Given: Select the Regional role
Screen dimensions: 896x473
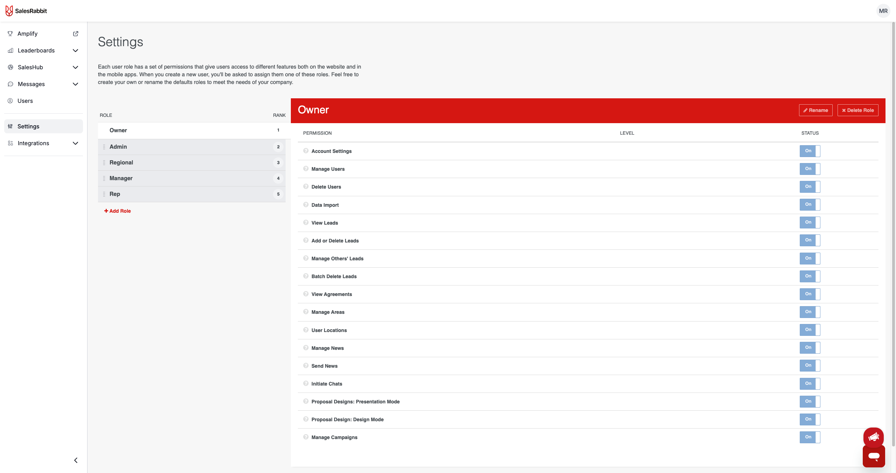Looking at the screenshot, I should pos(192,163).
